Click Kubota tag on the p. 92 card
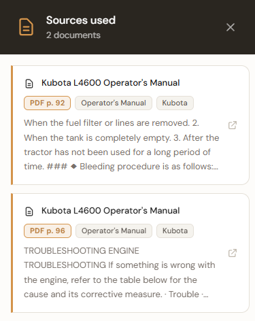 pos(175,103)
